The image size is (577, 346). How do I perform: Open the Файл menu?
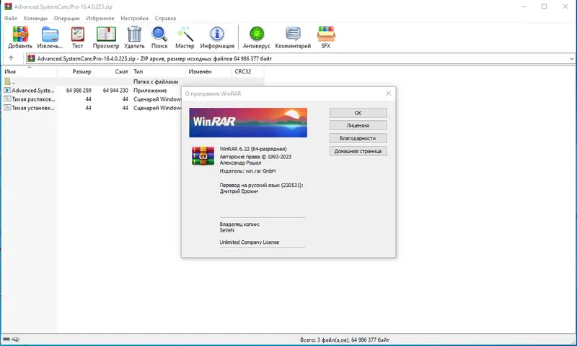[x=11, y=18]
